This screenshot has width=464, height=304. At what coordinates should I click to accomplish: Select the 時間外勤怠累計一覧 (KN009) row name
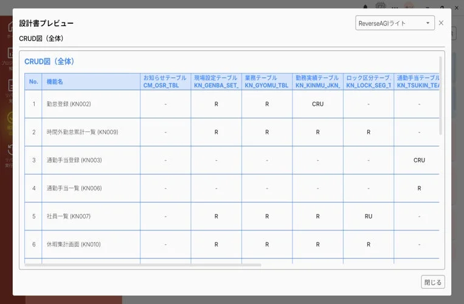(82, 132)
